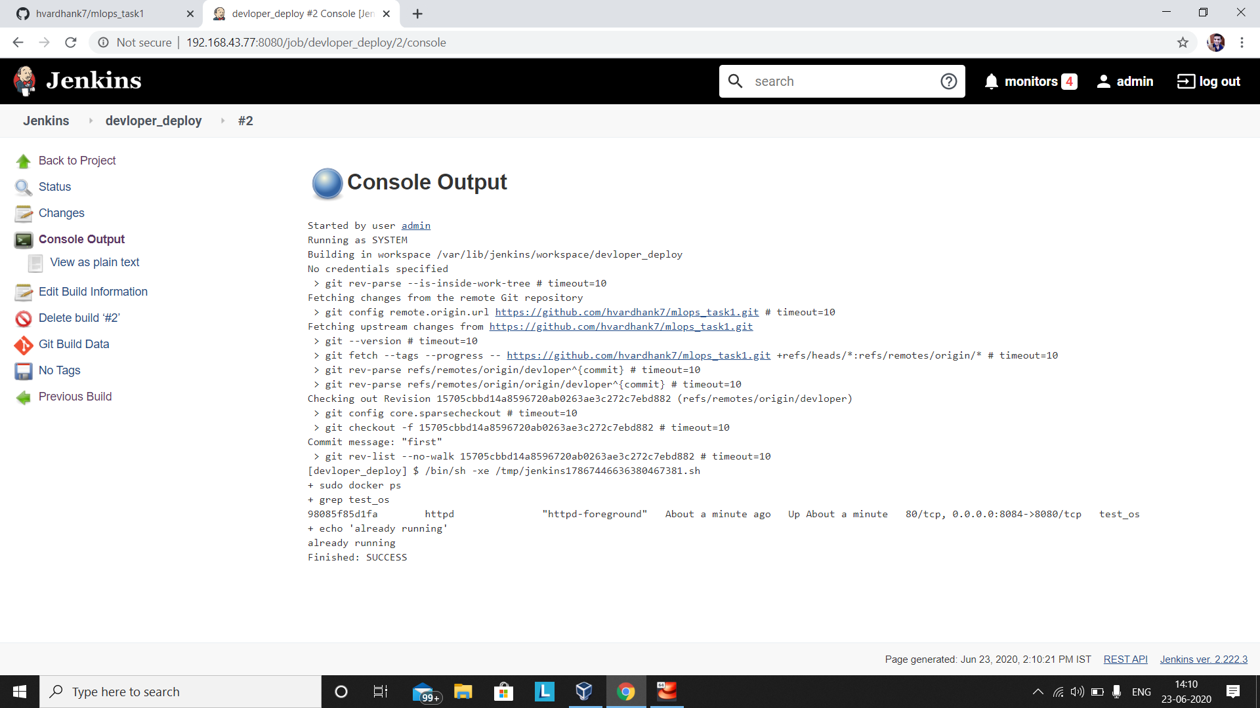Click the log out button
Screen dimensions: 1260x708
pyautogui.click(x=1209, y=81)
